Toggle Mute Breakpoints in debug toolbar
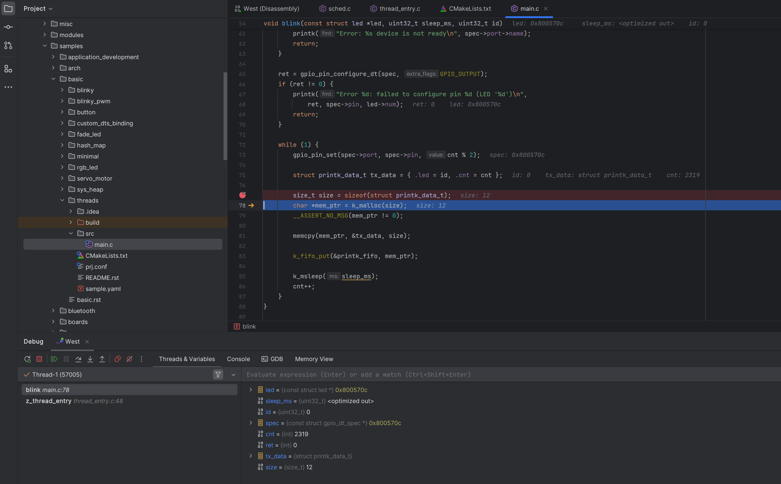 tap(129, 359)
